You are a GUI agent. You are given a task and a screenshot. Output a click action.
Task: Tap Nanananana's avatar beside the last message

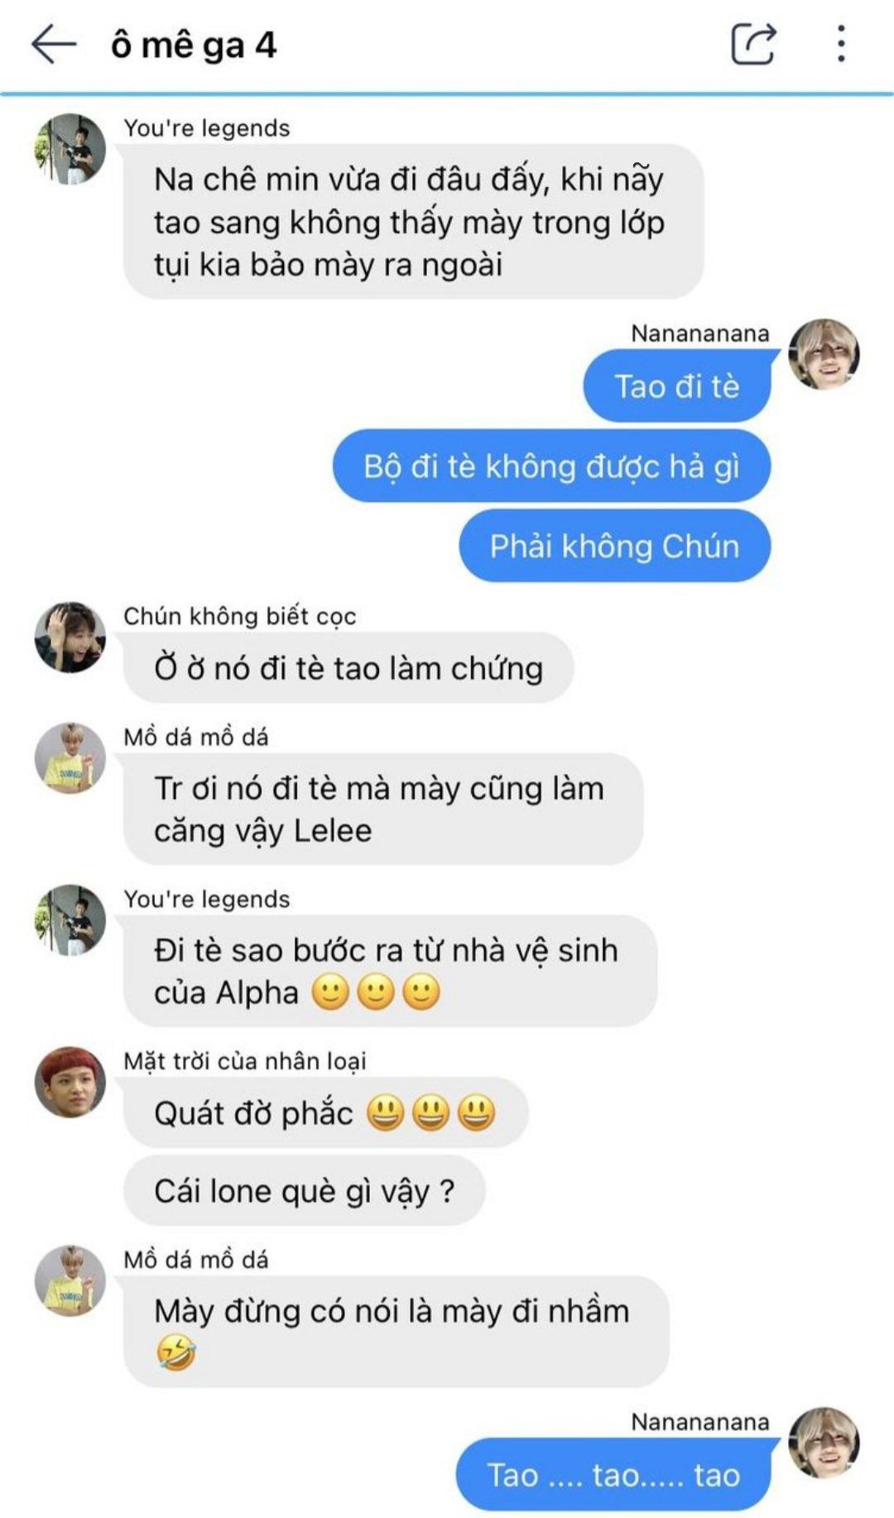click(x=824, y=1443)
